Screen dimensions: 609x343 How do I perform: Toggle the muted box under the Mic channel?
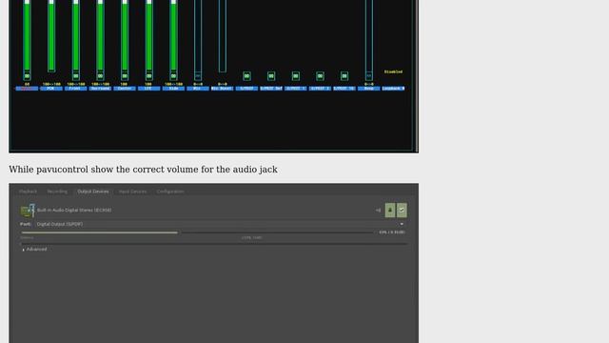pyautogui.click(x=198, y=76)
